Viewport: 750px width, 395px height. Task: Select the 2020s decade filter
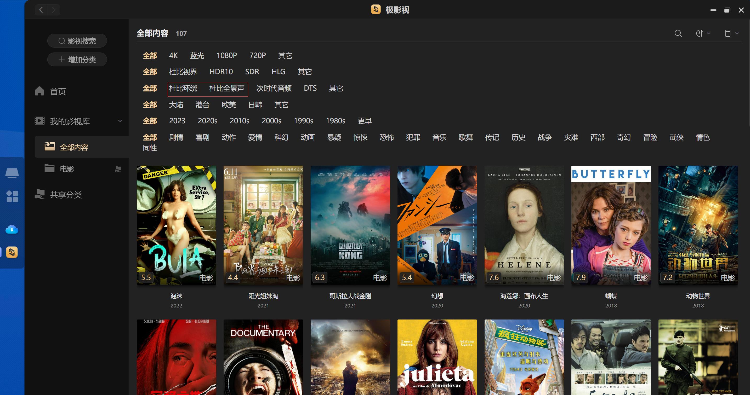[x=207, y=121]
